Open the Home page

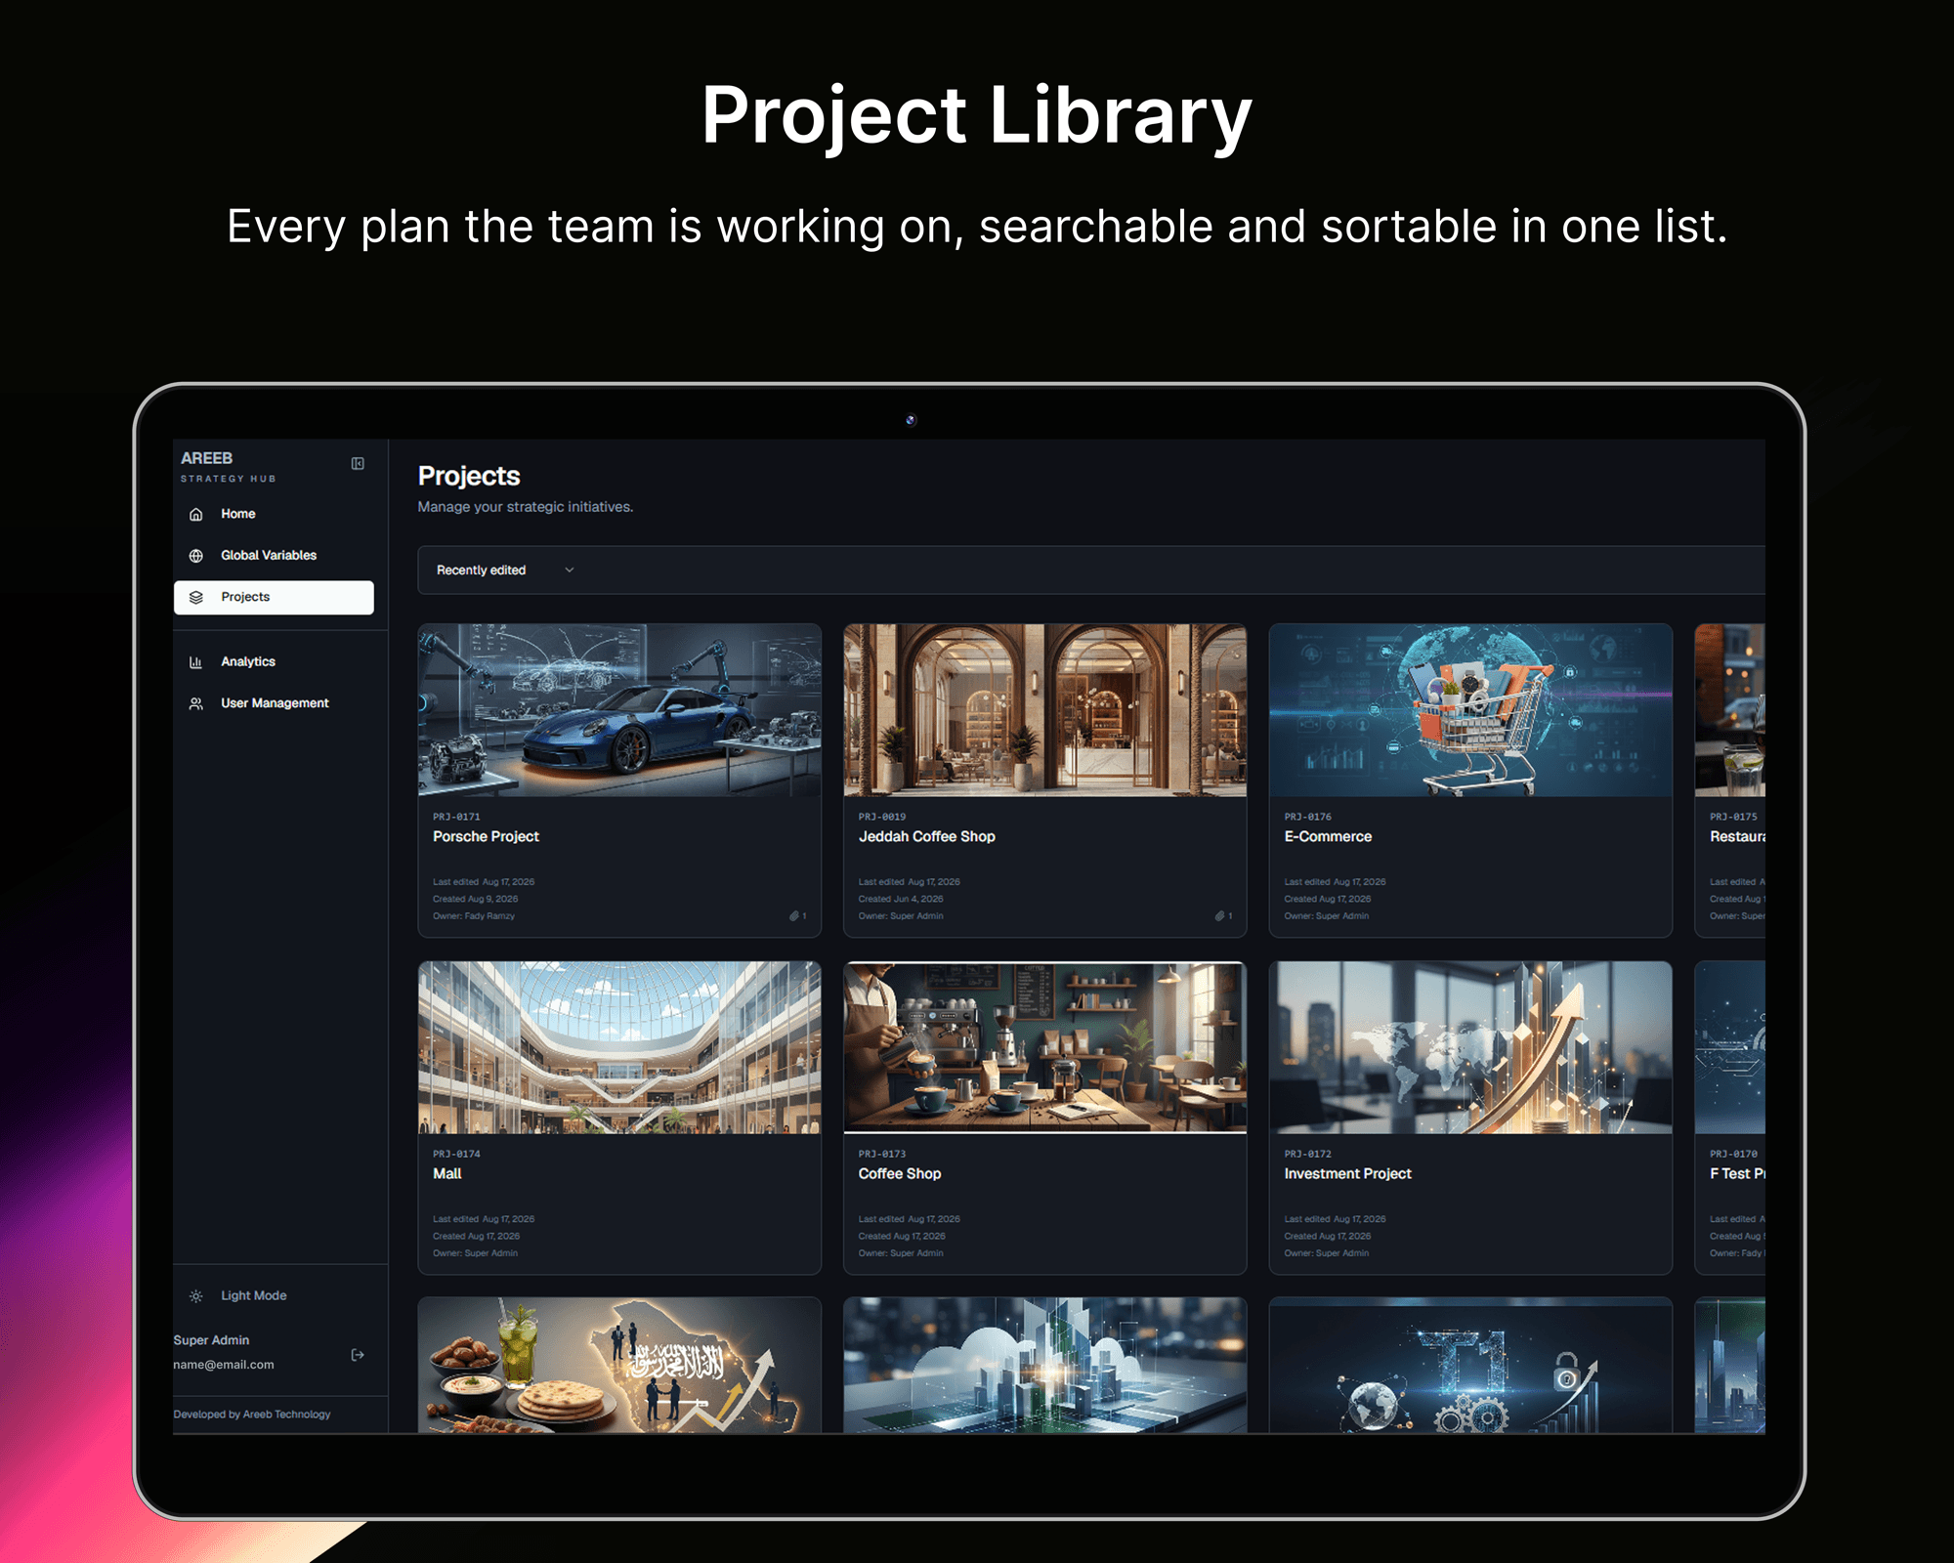tap(274, 514)
